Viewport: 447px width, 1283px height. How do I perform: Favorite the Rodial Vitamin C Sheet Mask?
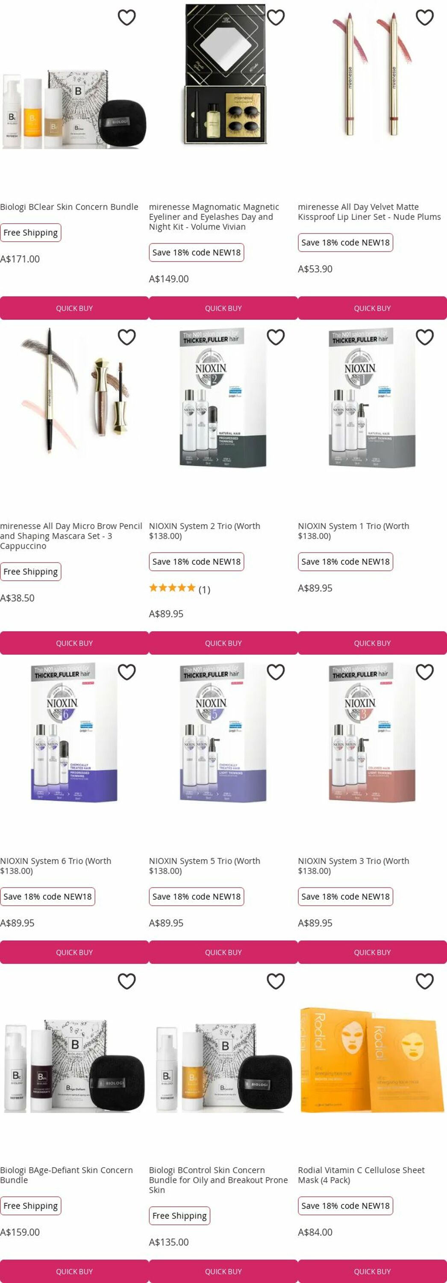[x=424, y=981]
